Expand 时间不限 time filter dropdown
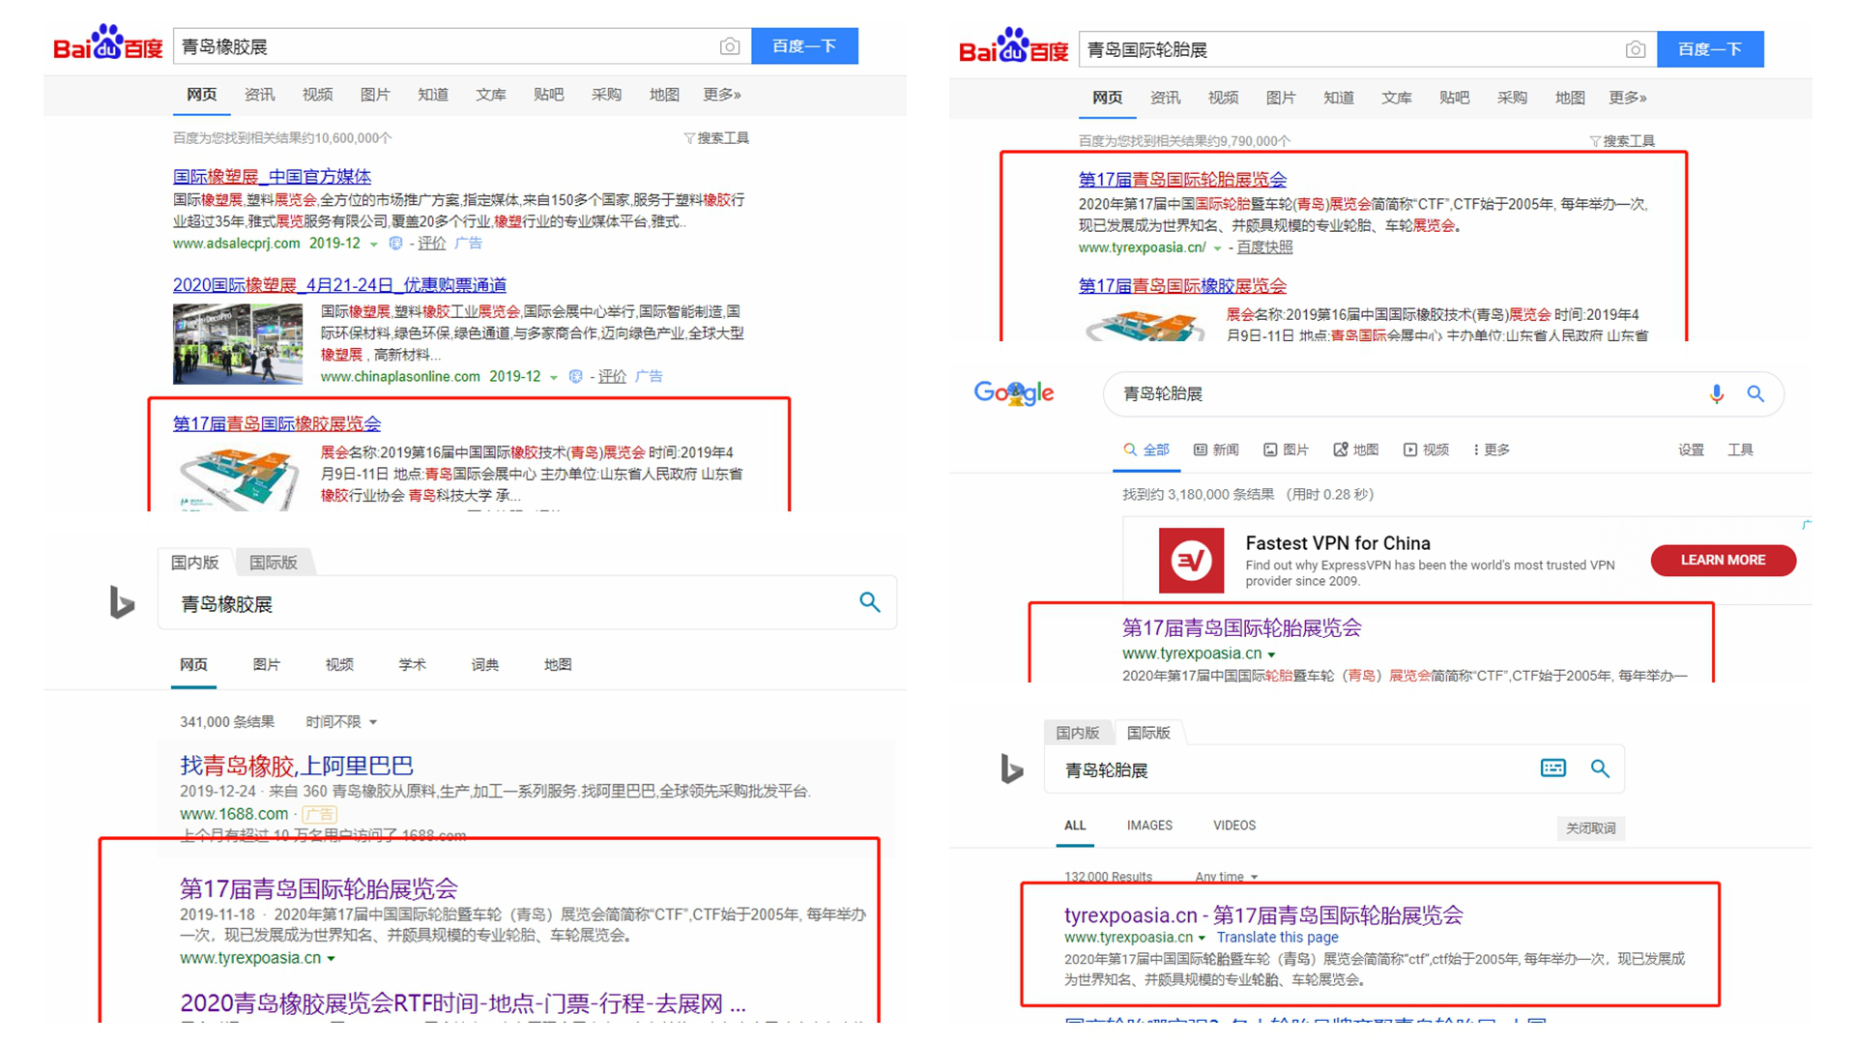The width and height of the screenshot is (1856, 1044). 341,722
